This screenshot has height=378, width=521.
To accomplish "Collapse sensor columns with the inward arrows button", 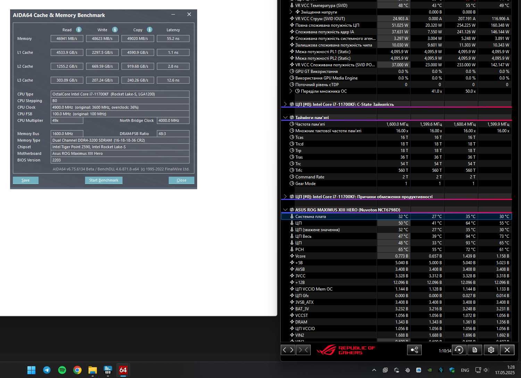I will (x=303, y=350).
